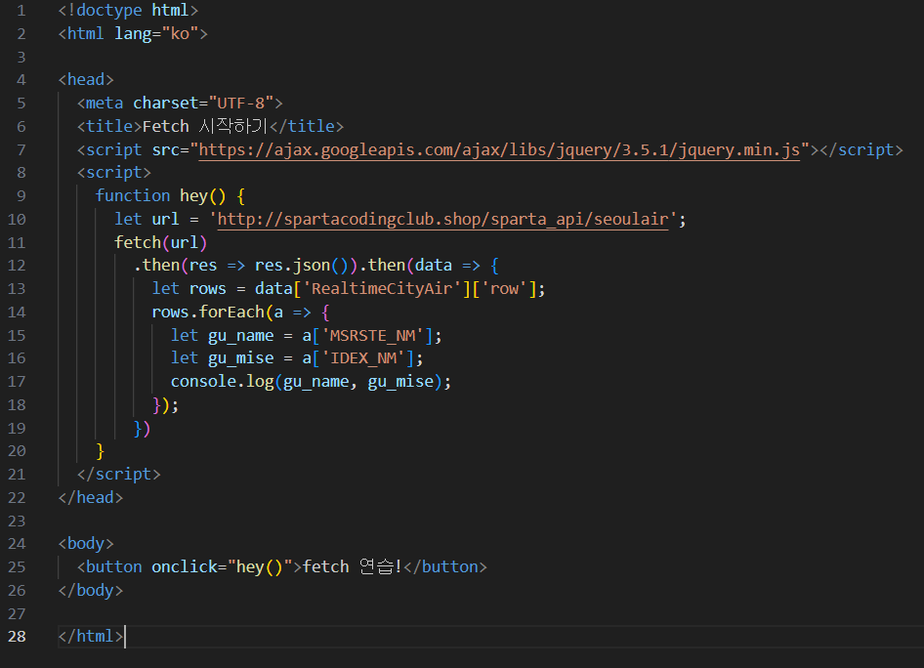
Task: Open the jQuery script URL link
Action: tap(499, 149)
